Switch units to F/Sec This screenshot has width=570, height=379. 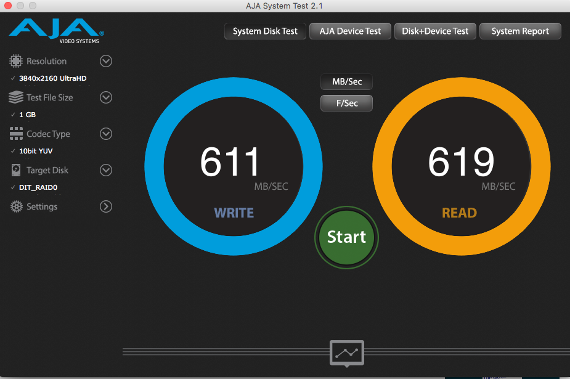346,103
